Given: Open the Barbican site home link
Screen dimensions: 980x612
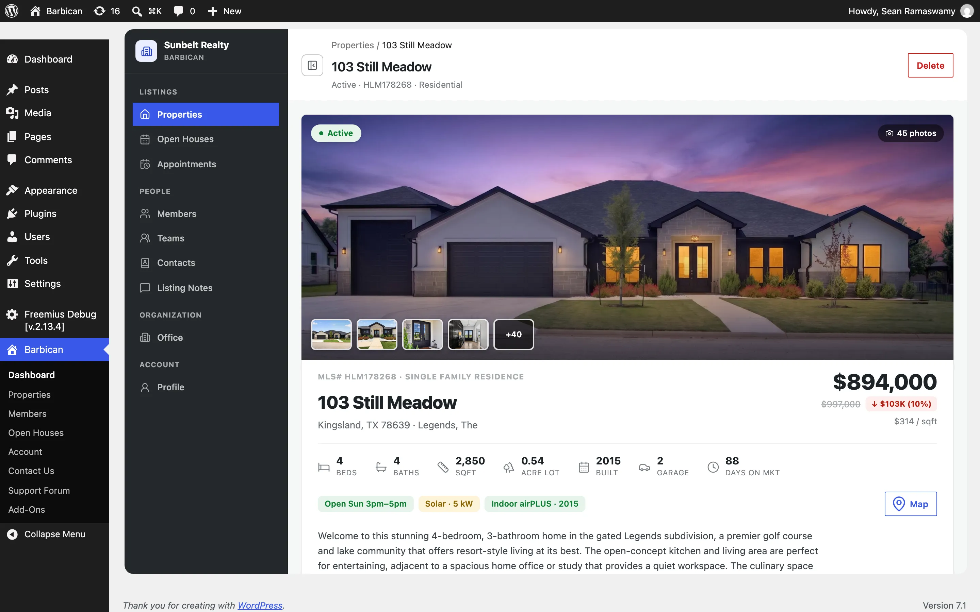Looking at the screenshot, I should pos(56,11).
